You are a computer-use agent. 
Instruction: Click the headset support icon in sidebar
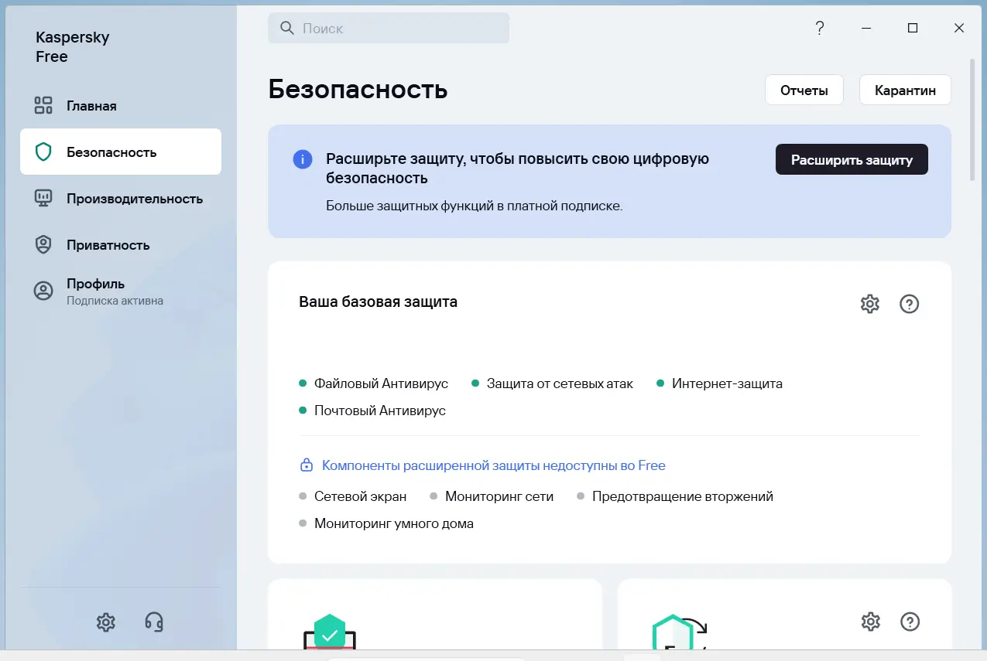(x=153, y=622)
